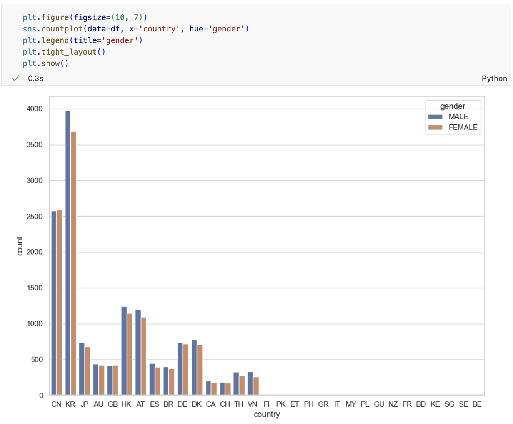Click the 1000 y-axis tick label
The width and height of the screenshot is (513, 424).
(x=35, y=324)
